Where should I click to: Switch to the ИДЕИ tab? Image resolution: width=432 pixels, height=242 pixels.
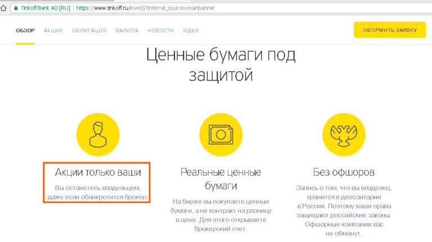coord(191,30)
